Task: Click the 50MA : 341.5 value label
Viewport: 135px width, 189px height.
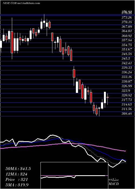Action: pyautogui.click(x=18, y=169)
